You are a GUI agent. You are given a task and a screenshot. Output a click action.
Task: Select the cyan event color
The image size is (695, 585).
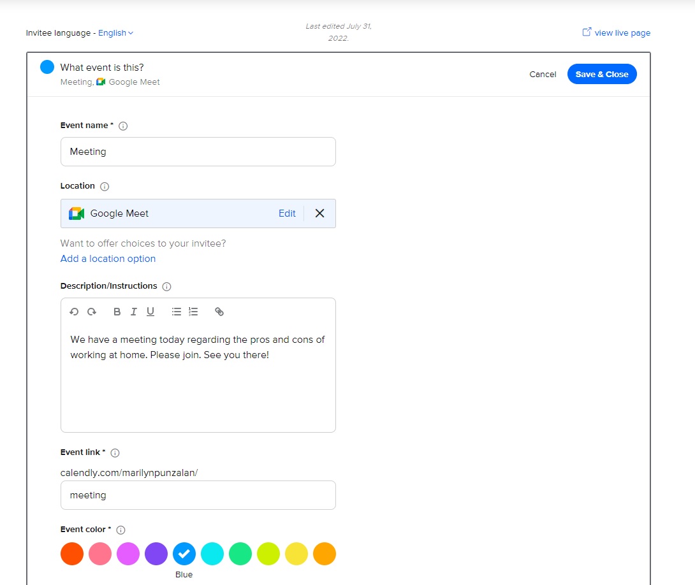212,554
